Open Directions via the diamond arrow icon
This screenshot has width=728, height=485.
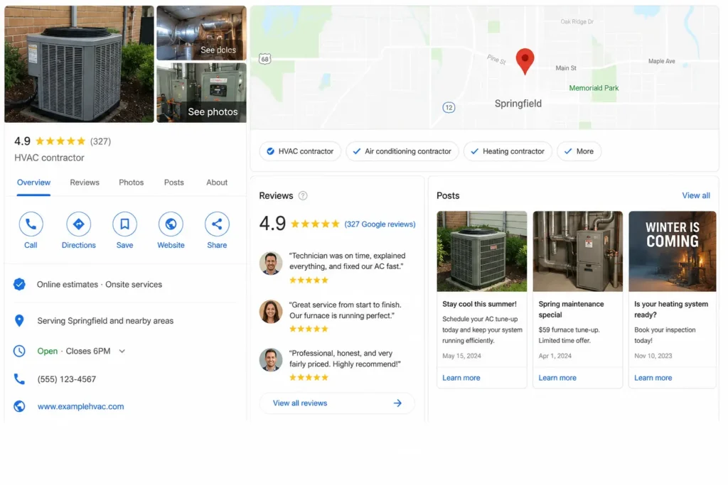(x=78, y=224)
